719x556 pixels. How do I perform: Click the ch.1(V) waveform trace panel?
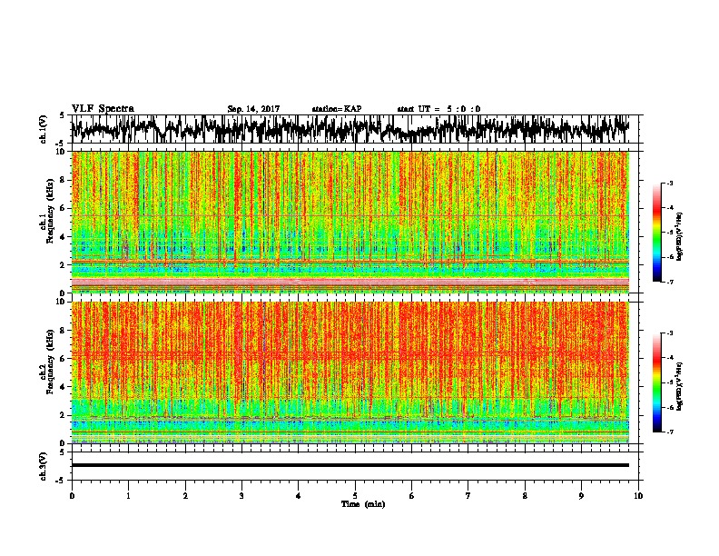(x=355, y=129)
